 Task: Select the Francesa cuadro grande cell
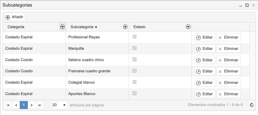pyautogui.click(x=89, y=71)
